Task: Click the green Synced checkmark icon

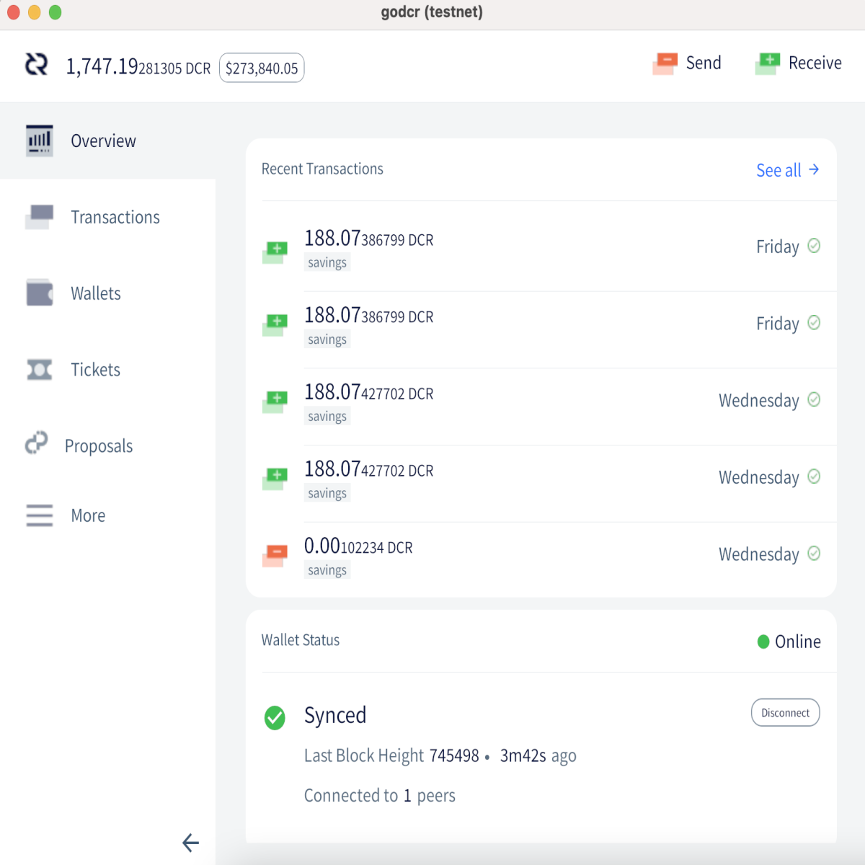Action: click(x=275, y=717)
